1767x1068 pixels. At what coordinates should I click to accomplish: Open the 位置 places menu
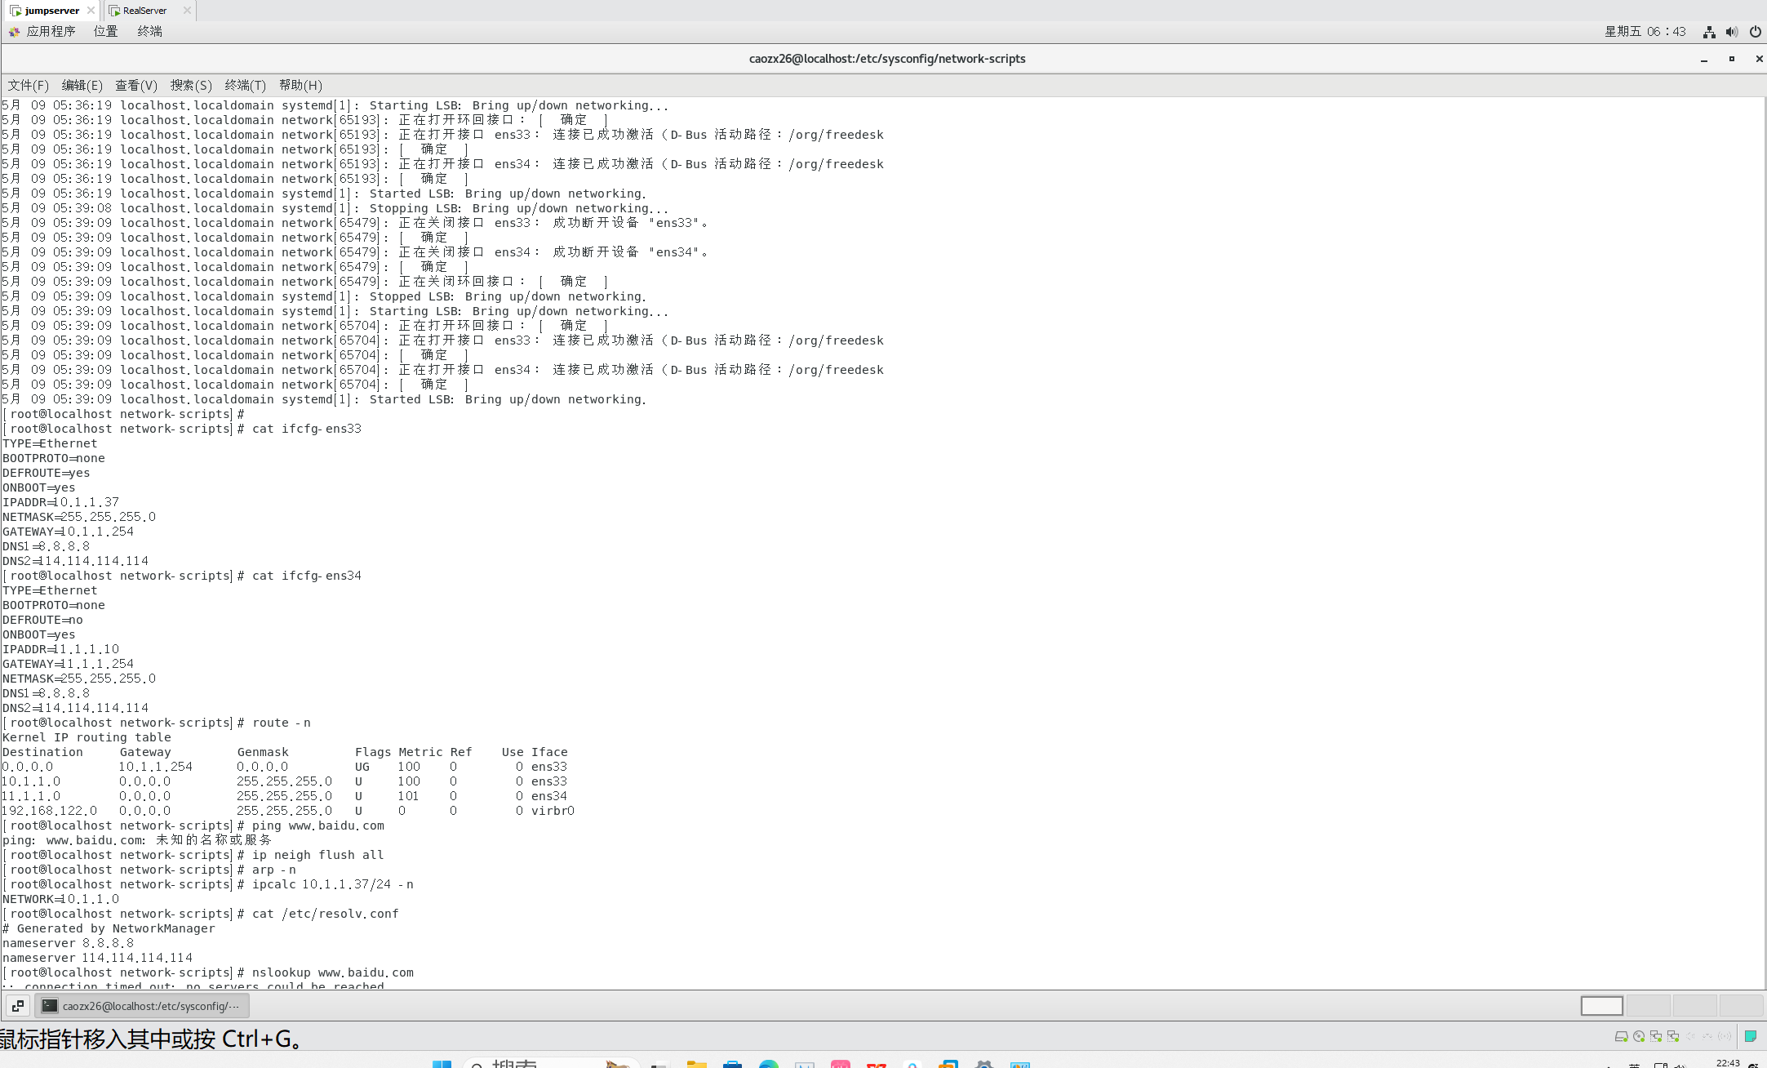(x=105, y=31)
